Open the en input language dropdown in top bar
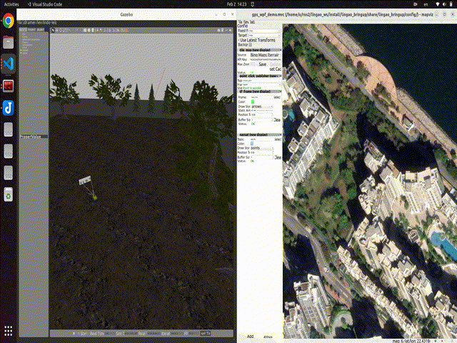 click(x=426, y=4)
